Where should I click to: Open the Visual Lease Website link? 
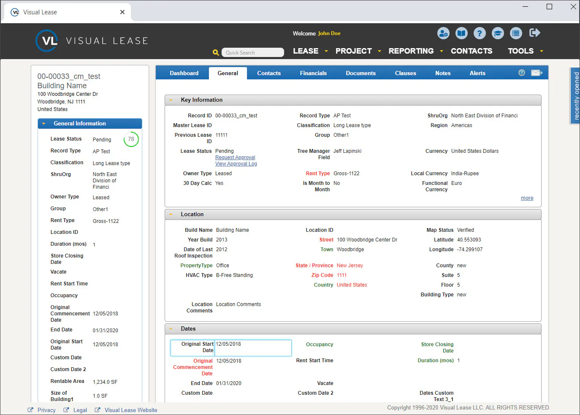(130, 410)
